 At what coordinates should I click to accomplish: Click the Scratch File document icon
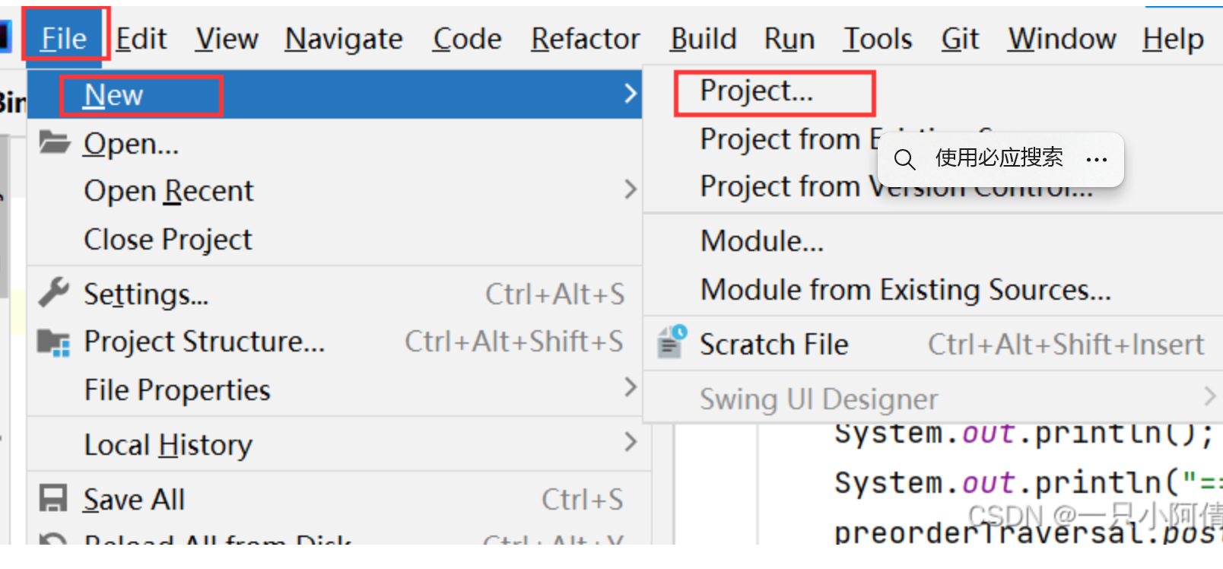(x=671, y=343)
